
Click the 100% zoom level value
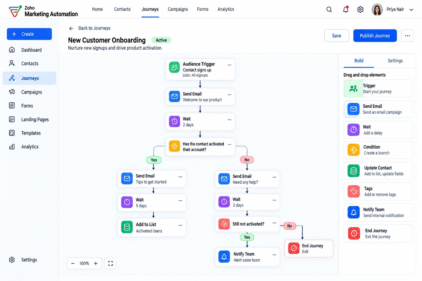84,263
